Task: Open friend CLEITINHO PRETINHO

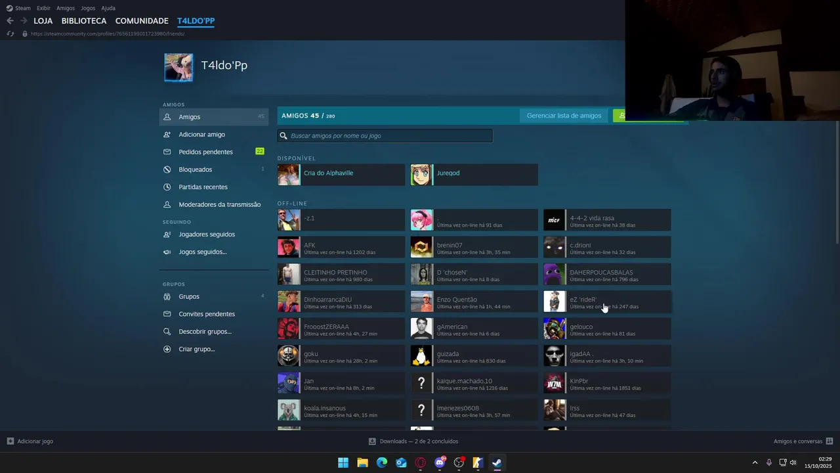Action: (341, 275)
